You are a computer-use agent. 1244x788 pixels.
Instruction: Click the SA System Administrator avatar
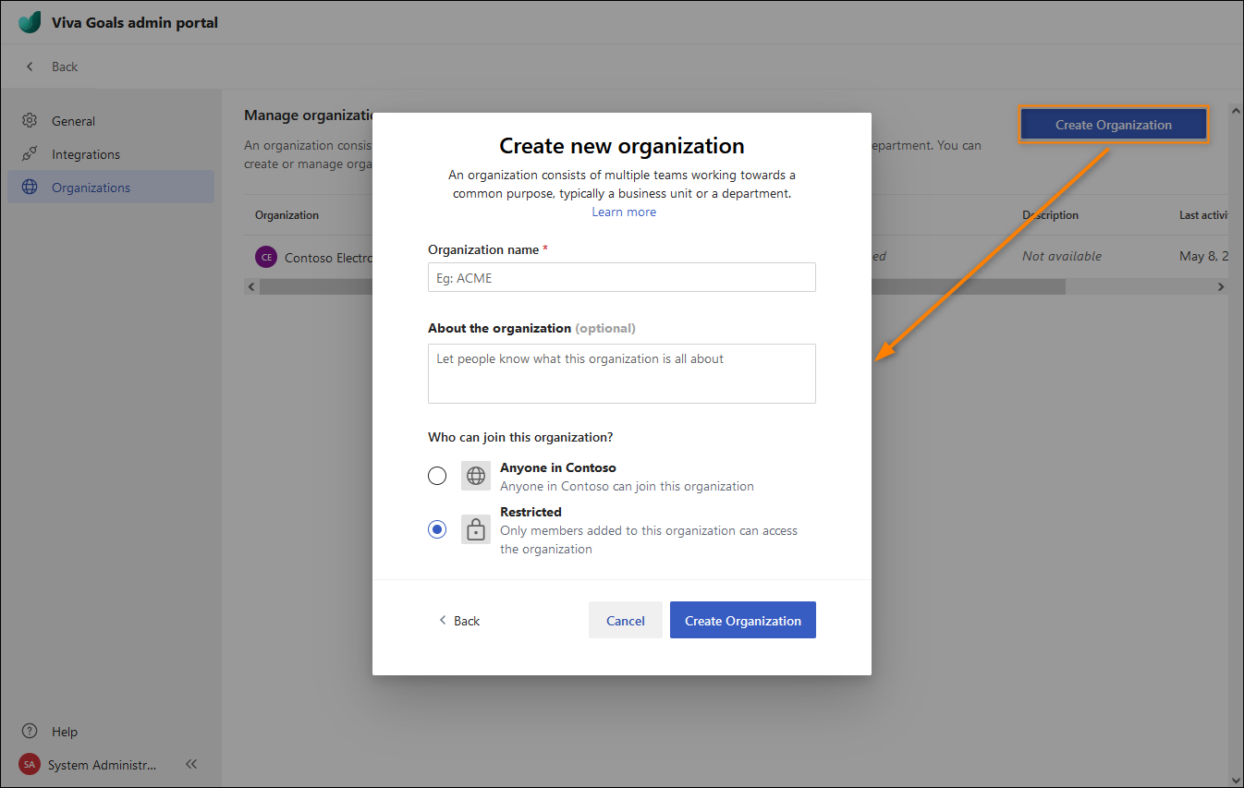(30, 765)
